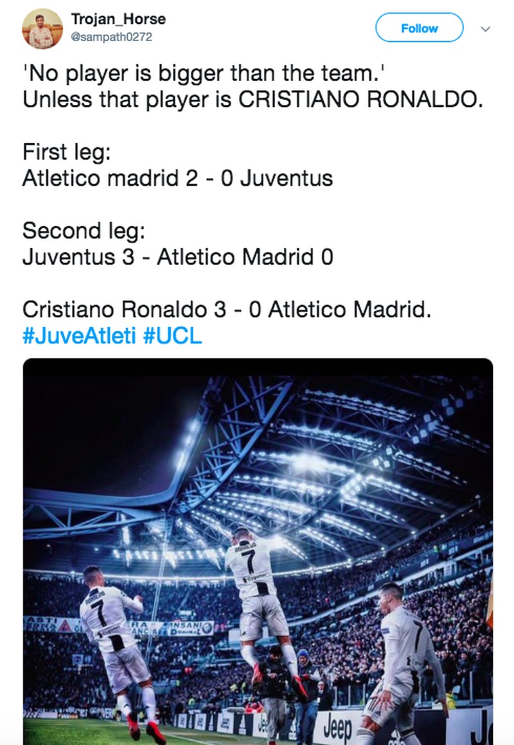Image resolution: width=514 pixels, height=745 pixels.
Task: Click the stadium roof lights in the photo
Action: click(308, 463)
